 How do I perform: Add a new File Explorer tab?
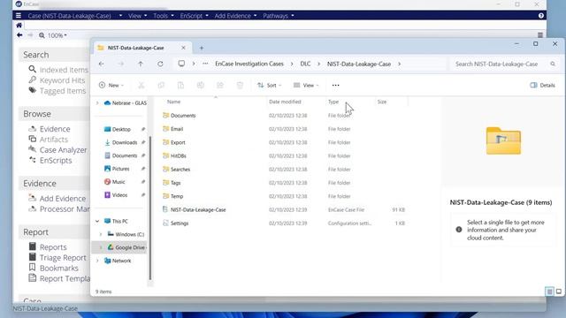(x=202, y=48)
